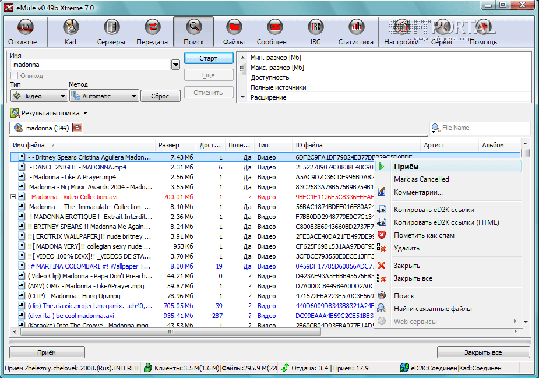539x378 pixels.
Task: Choose Копировать eD2K ссылки (HTML)
Action: (448, 222)
